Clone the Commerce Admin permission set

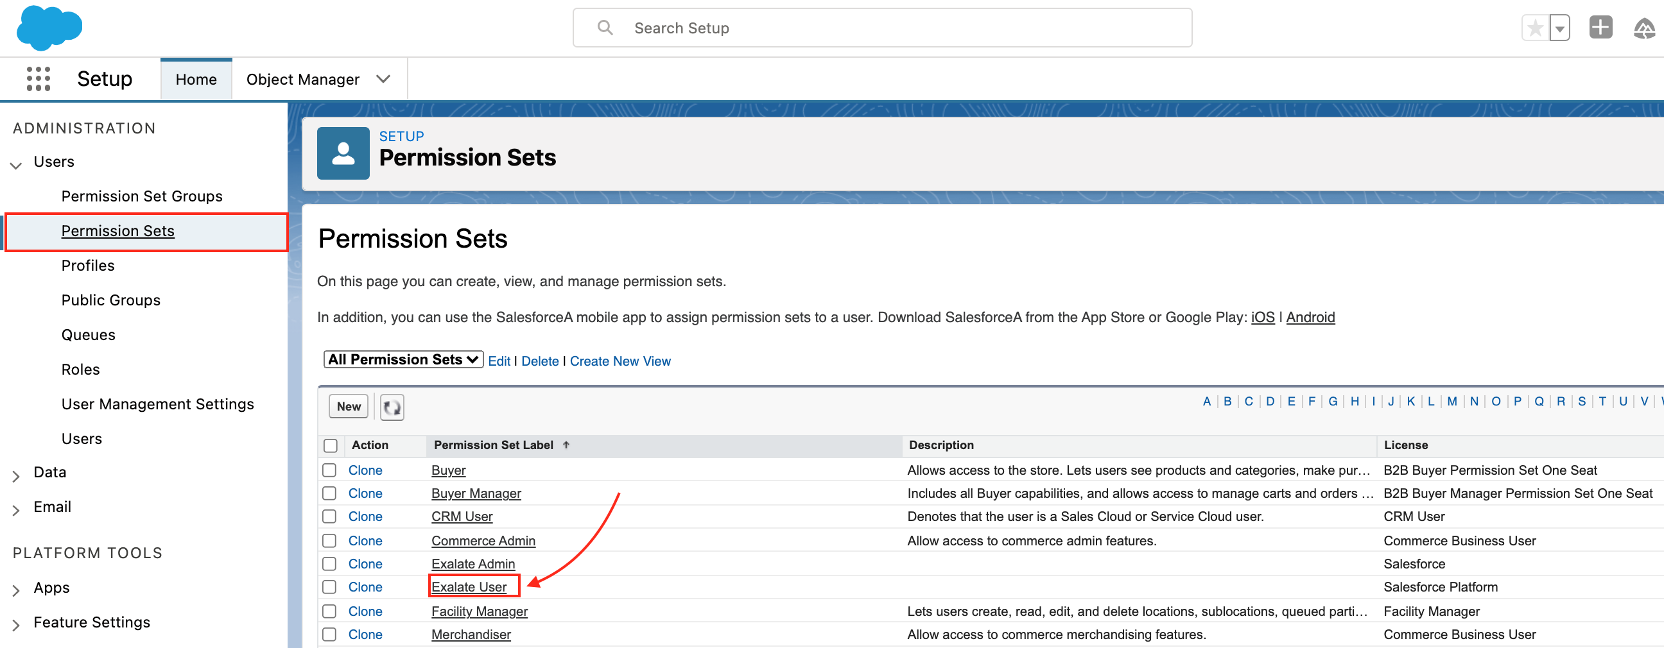(x=365, y=540)
